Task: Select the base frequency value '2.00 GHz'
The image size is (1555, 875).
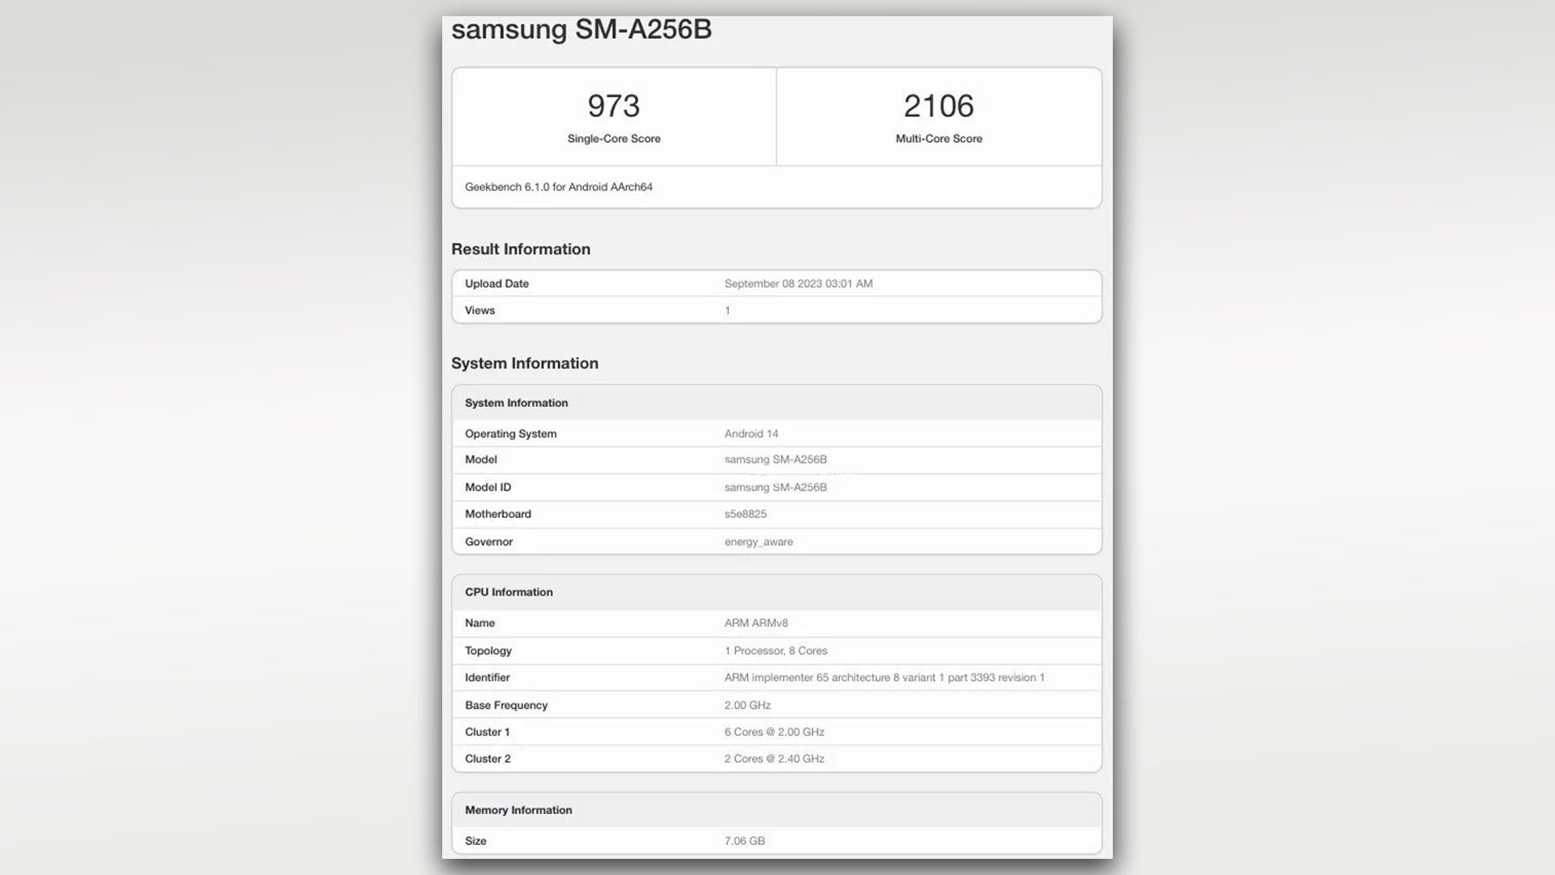Action: [747, 705]
